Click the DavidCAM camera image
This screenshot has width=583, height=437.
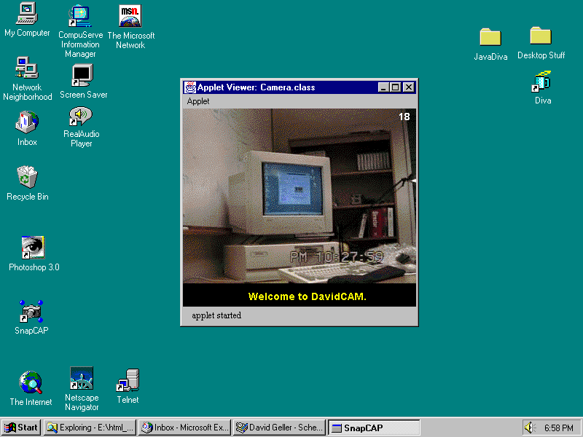pyautogui.click(x=299, y=195)
